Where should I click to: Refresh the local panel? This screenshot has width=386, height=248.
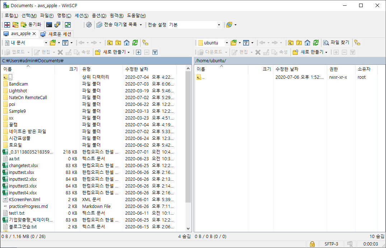[x=135, y=43]
